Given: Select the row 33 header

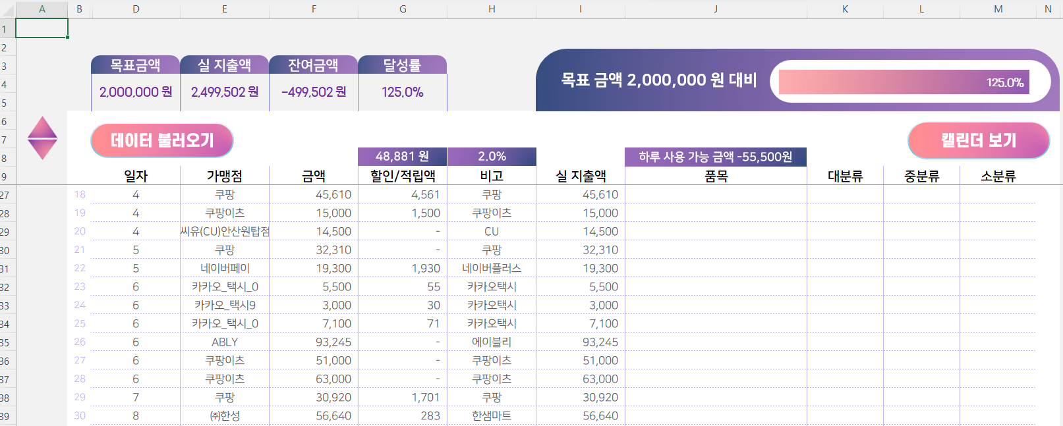Looking at the screenshot, I should 5,306.
